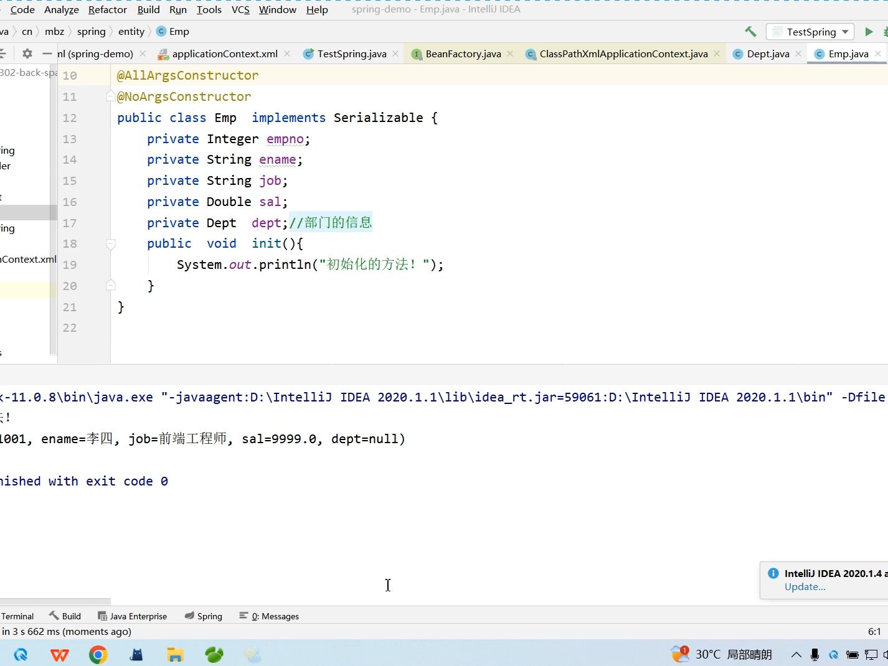
Task: Close the spring-demo pom tab
Action: 143,54
